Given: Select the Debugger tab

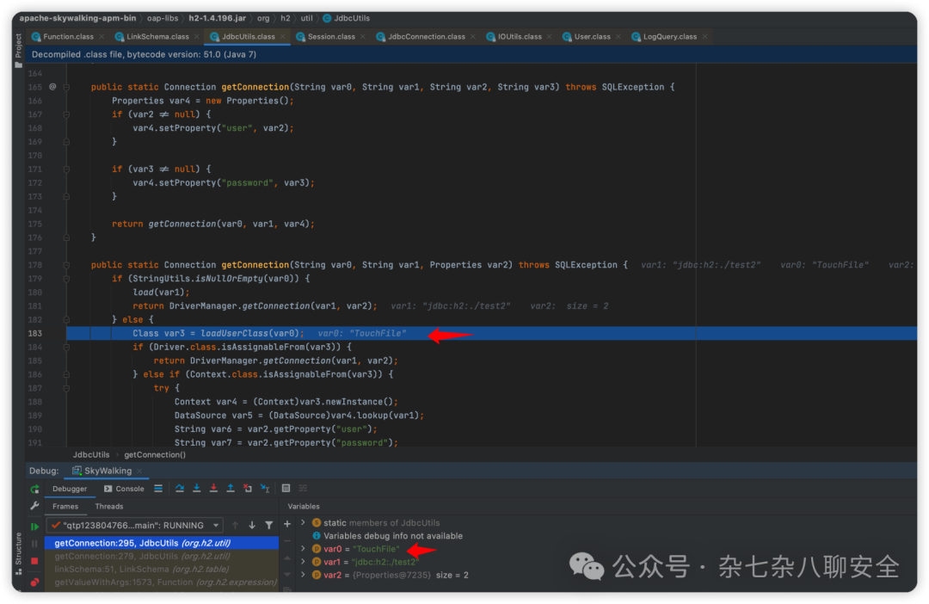Looking at the screenshot, I should click(x=70, y=489).
